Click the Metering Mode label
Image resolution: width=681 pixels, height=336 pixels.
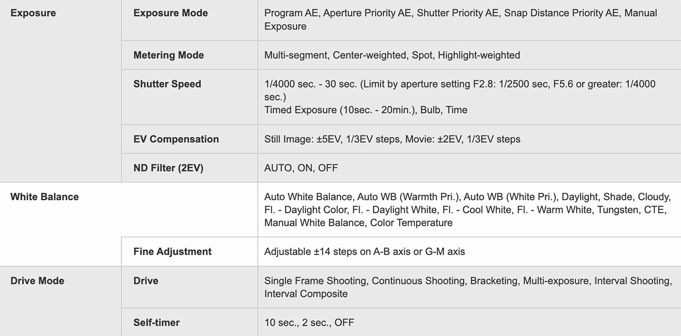click(x=168, y=55)
